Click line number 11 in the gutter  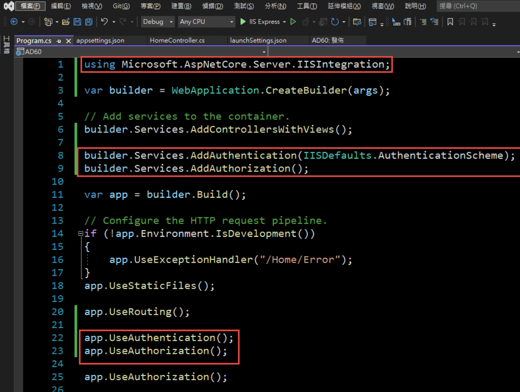58,194
